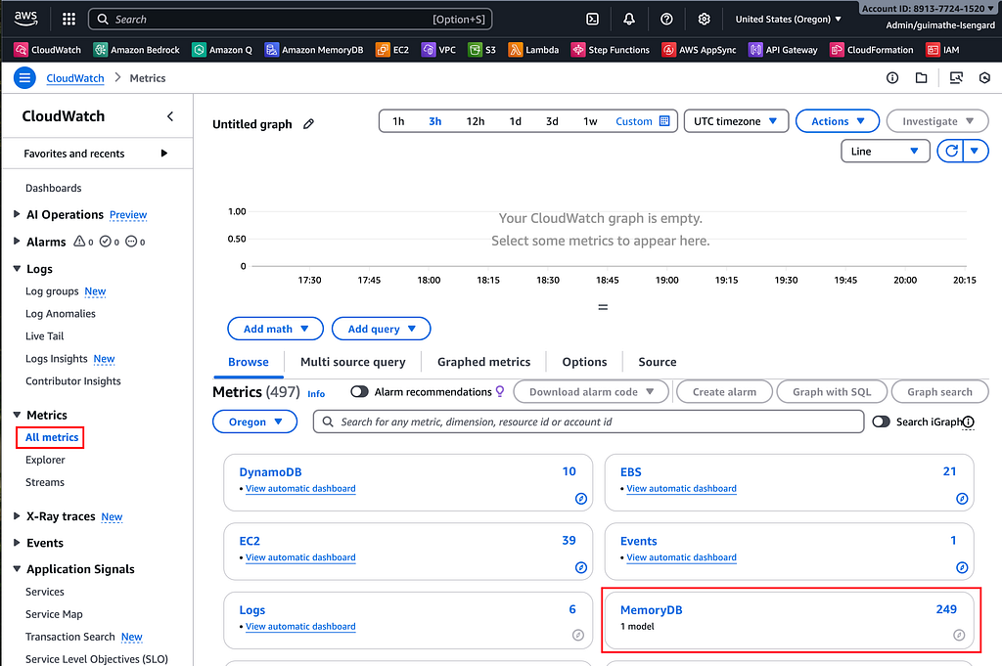The width and height of the screenshot is (1002, 666).
Task: Collapse the Logs section
Action: [17, 269]
